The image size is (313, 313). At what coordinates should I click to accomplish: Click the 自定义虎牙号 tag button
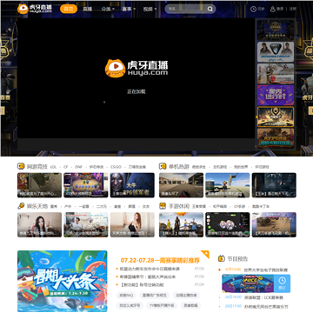[130, 305]
